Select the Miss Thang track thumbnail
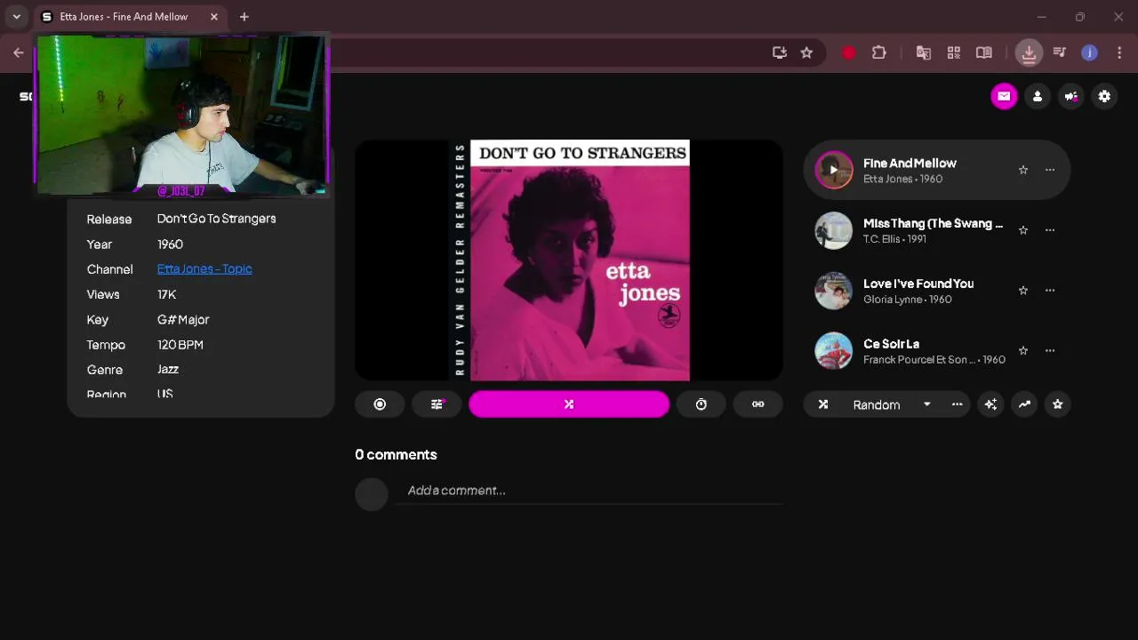This screenshot has height=640, width=1138. tap(834, 230)
